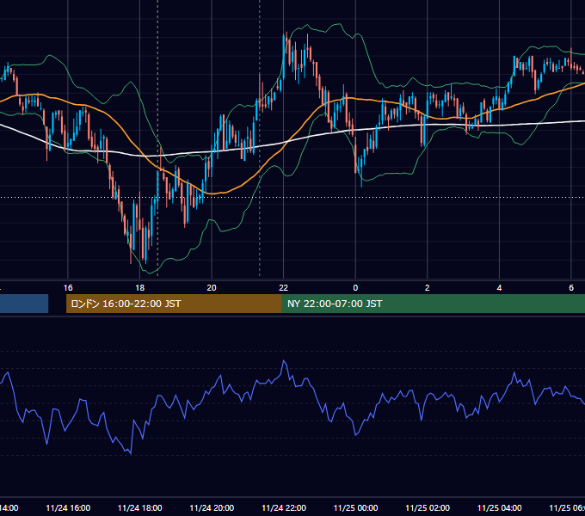Image resolution: width=585 pixels, height=516 pixels.
Task: Click the "11/24 22:00" date label
Action: (x=284, y=508)
